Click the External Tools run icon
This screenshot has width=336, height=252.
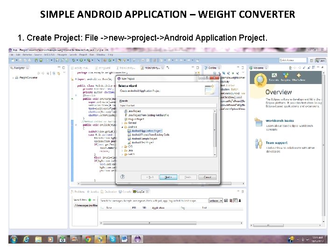point(89,60)
